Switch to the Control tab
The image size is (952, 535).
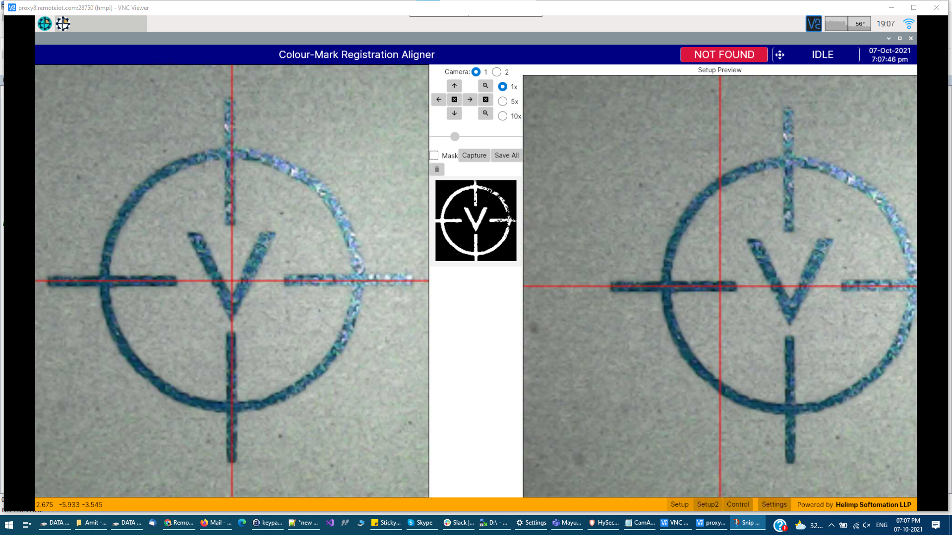(738, 504)
